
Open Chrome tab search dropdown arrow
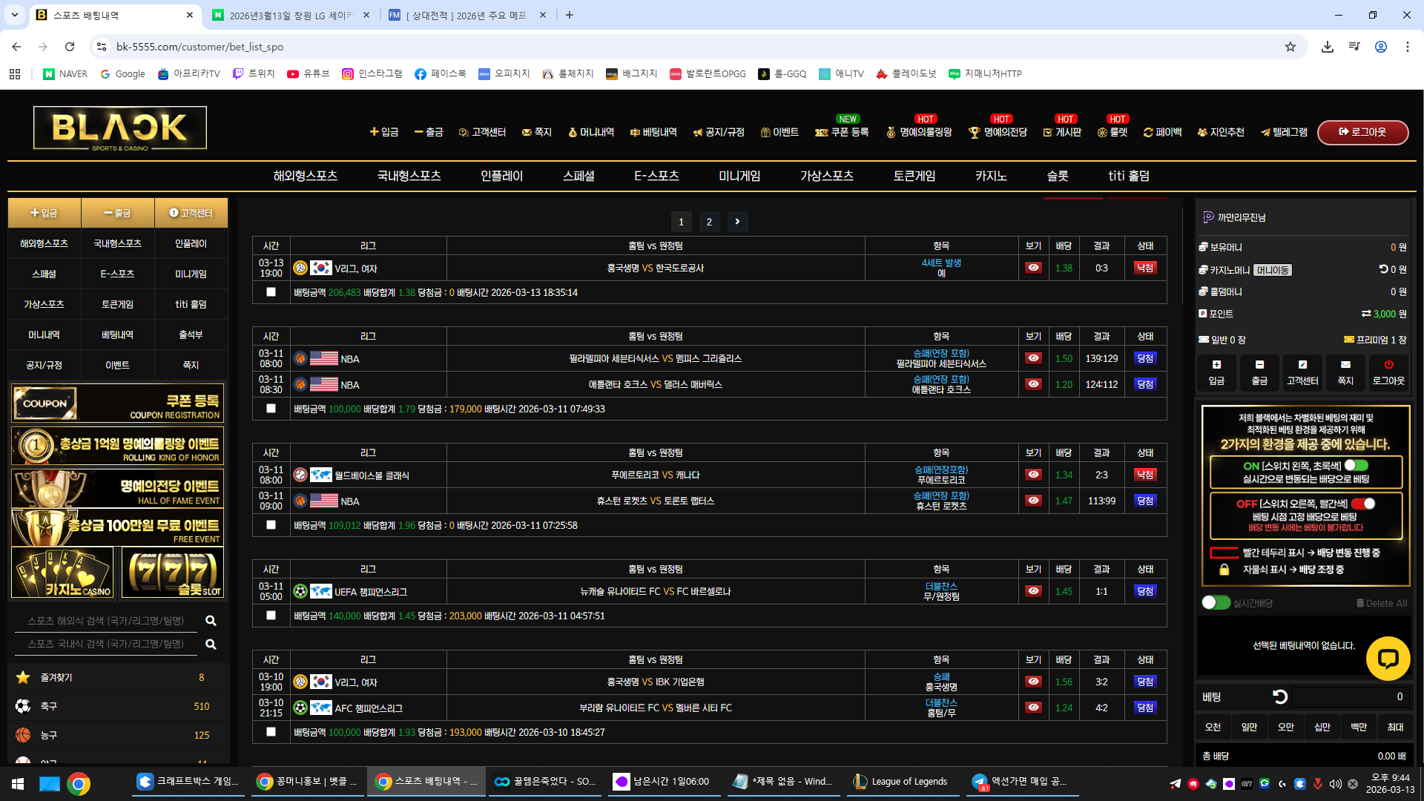[x=15, y=15]
